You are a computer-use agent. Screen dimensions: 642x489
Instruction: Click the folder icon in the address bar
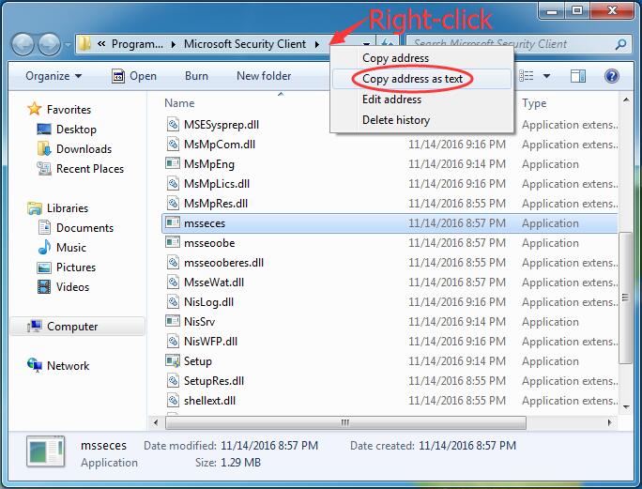pos(84,44)
